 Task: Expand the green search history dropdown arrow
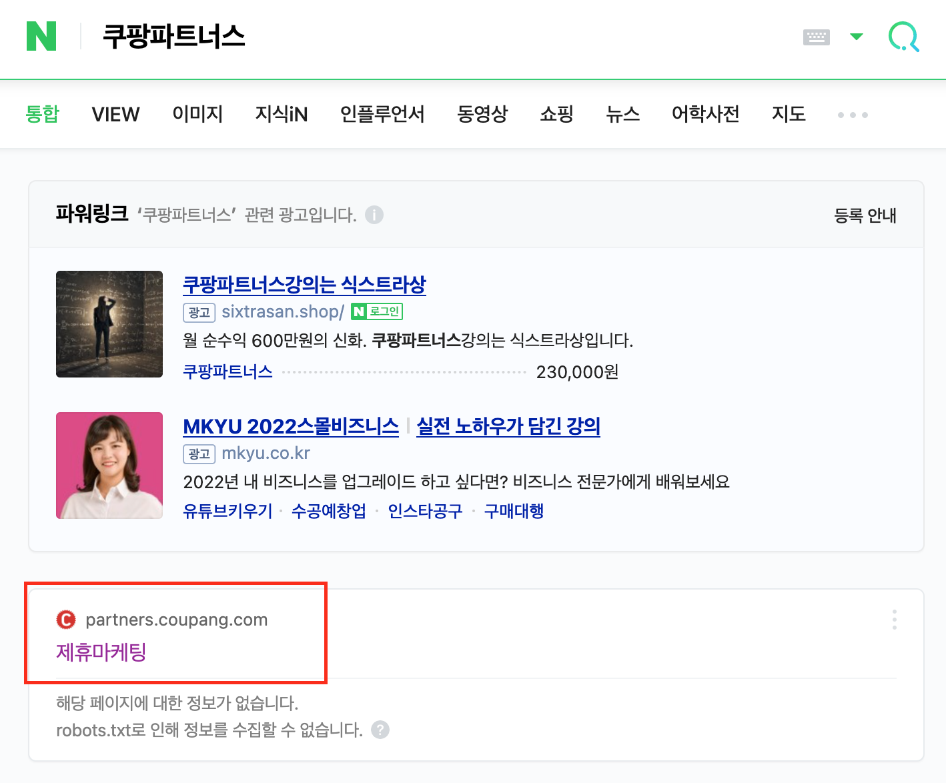[857, 37]
